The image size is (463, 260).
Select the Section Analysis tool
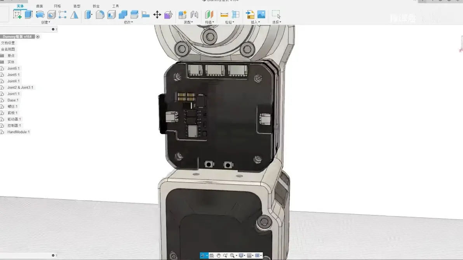click(236, 14)
